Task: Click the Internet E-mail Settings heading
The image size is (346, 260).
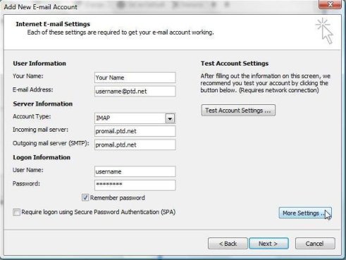Action: (53, 24)
